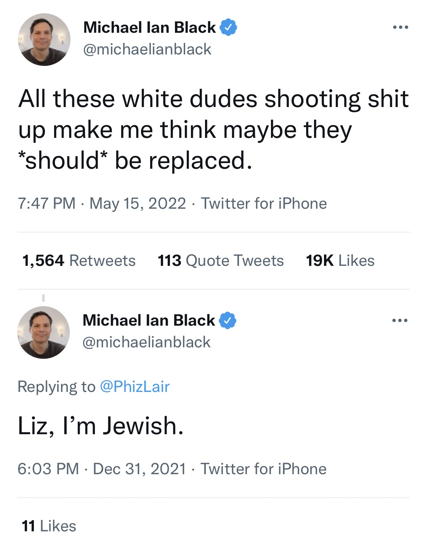Screen dimensions: 428x542
Task: Open more options on the reply tweet
Action: click(x=399, y=321)
